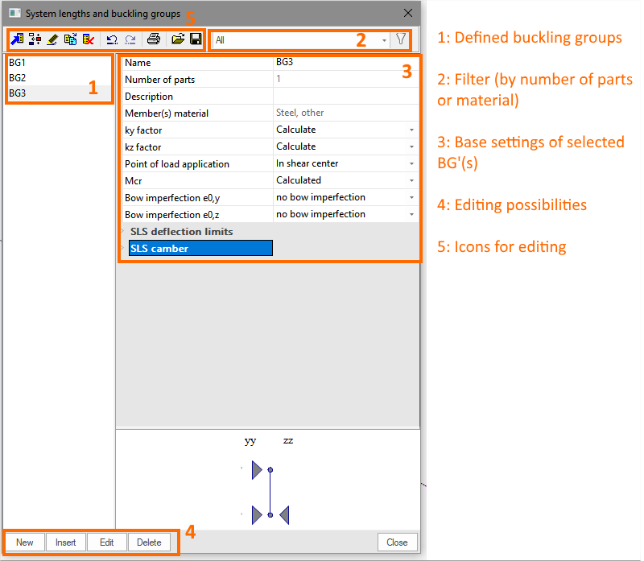Click the copy item icon in toolbar
This screenshot has width=644, height=561.
[70, 39]
